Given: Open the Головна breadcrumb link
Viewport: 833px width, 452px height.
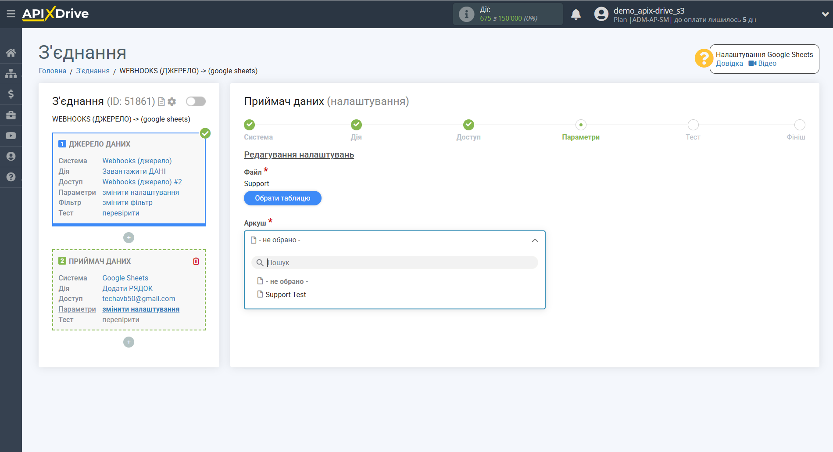Looking at the screenshot, I should click(53, 71).
